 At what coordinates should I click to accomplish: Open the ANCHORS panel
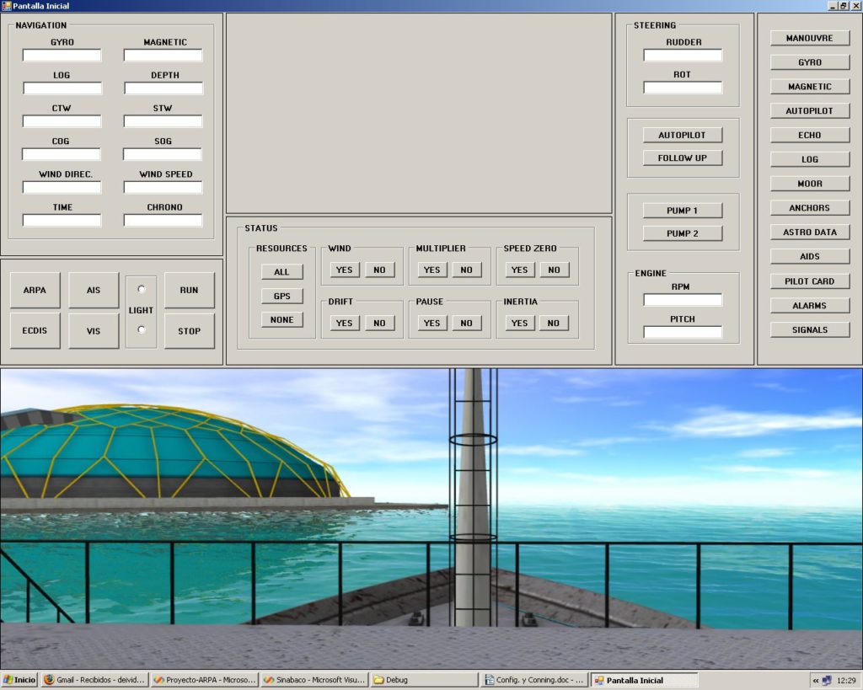[809, 208]
